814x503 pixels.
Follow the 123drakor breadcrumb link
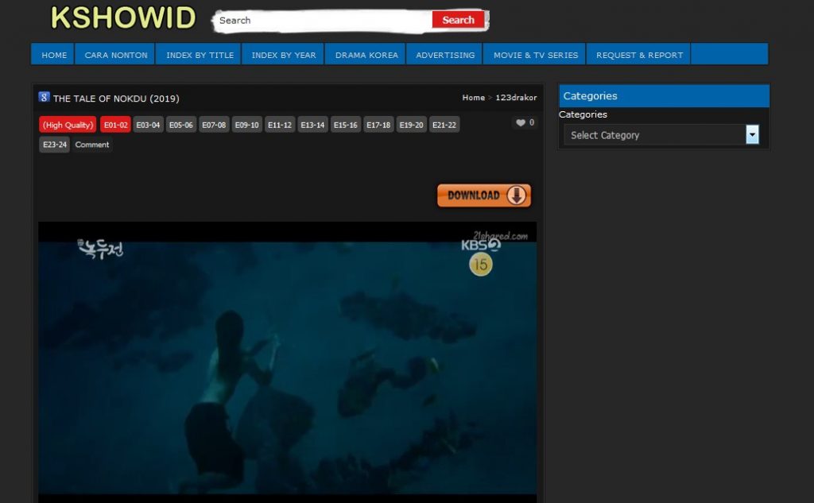point(516,98)
